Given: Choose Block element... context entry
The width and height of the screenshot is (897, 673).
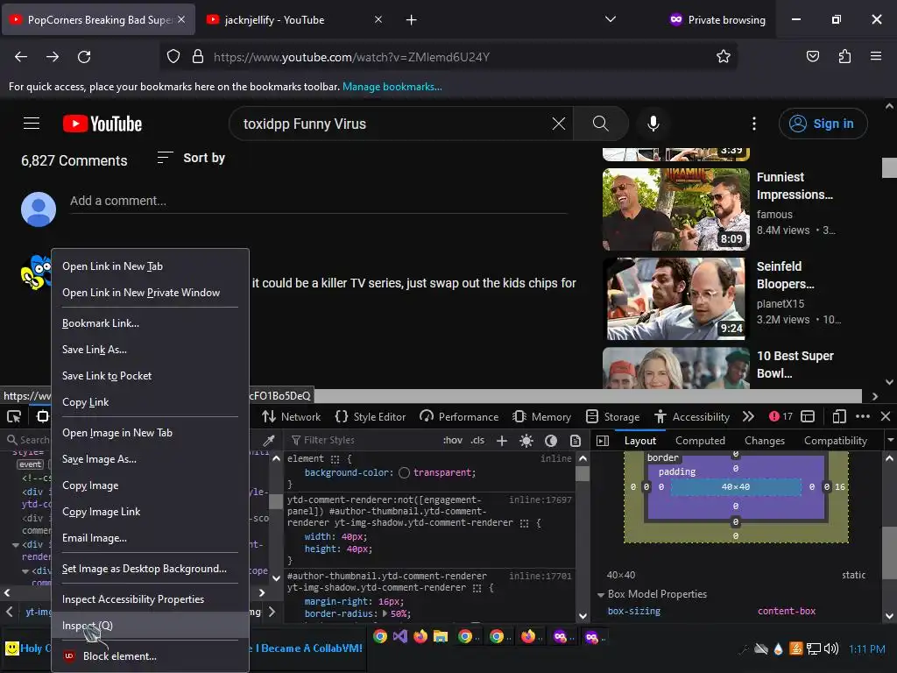Looking at the screenshot, I should 150,655.
